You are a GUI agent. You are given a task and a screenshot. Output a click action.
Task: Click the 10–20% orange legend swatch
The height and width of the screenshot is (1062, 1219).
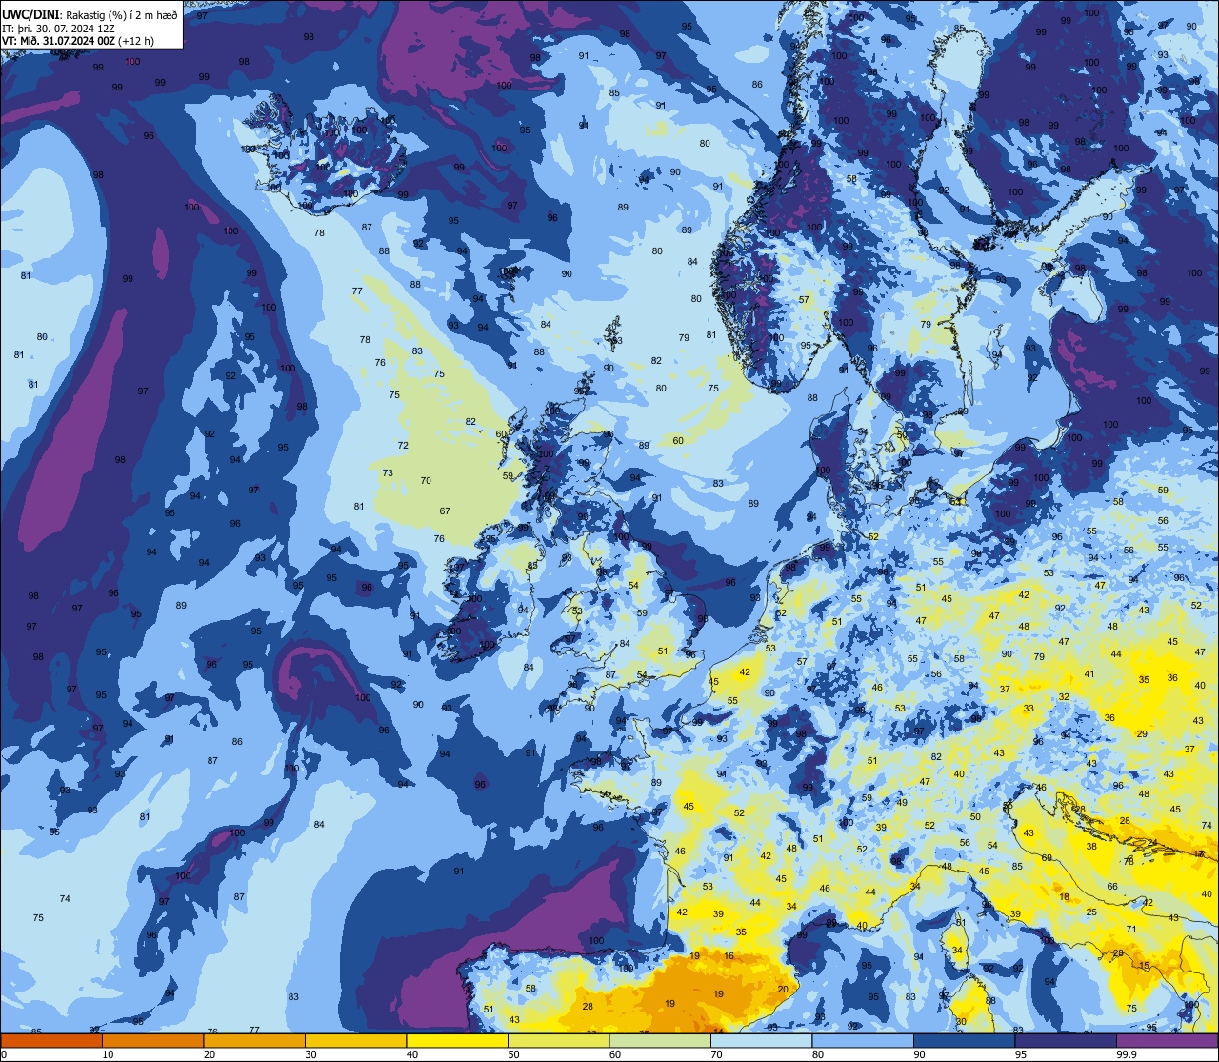coord(152,1040)
